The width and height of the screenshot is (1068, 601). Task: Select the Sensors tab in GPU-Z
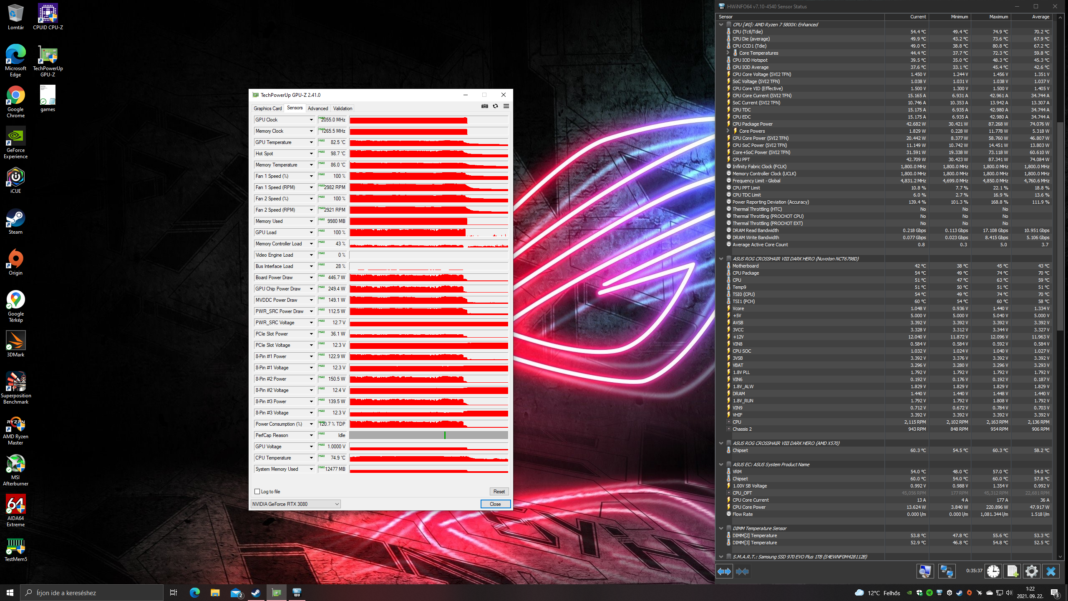(x=295, y=108)
